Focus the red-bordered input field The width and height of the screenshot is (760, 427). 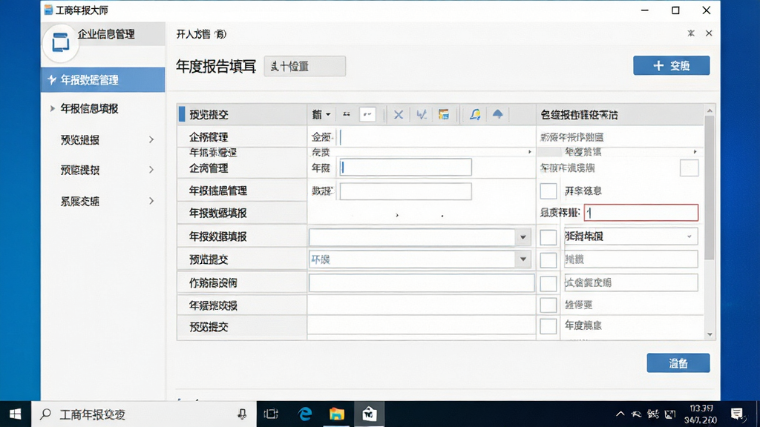pyautogui.click(x=641, y=213)
